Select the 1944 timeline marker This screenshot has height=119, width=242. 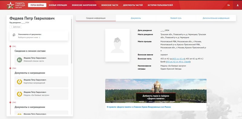pos(10,68)
